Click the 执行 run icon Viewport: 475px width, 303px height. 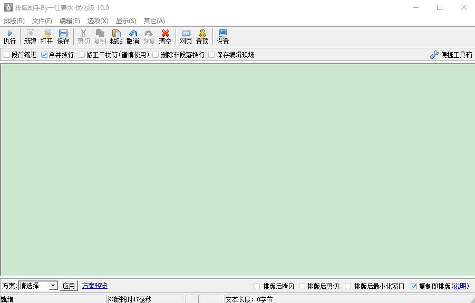point(9,36)
